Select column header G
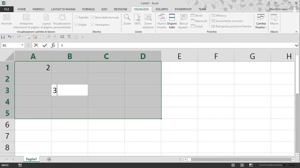Screen dimensions: 300x168 click(252, 56)
